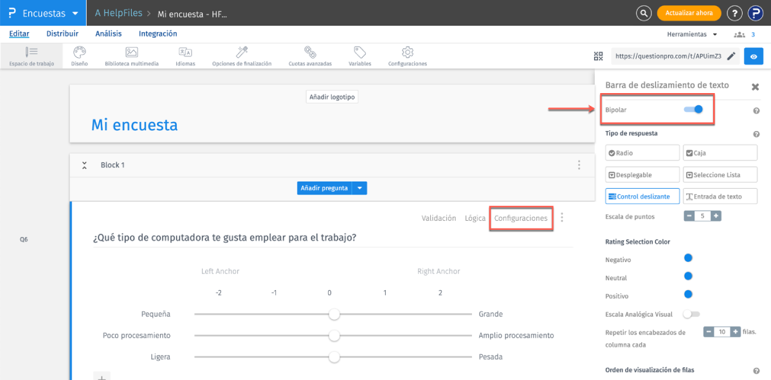The image size is (771, 380).
Task: Decrease Escala de puntos value
Action: coord(689,216)
